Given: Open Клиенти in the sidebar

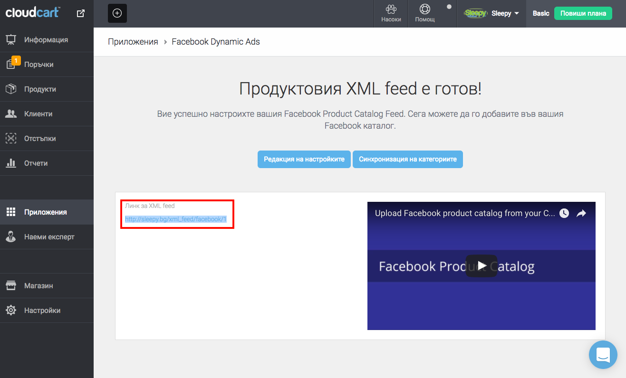Looking at the screenshot, I should (47, 114).
